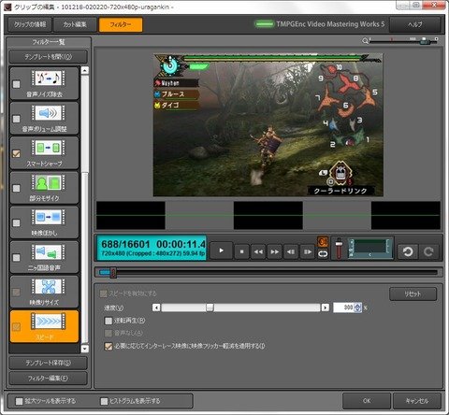Click the speed percentage spinner arrows
This screenshot has height=415, width=449.
coord(357,308)
